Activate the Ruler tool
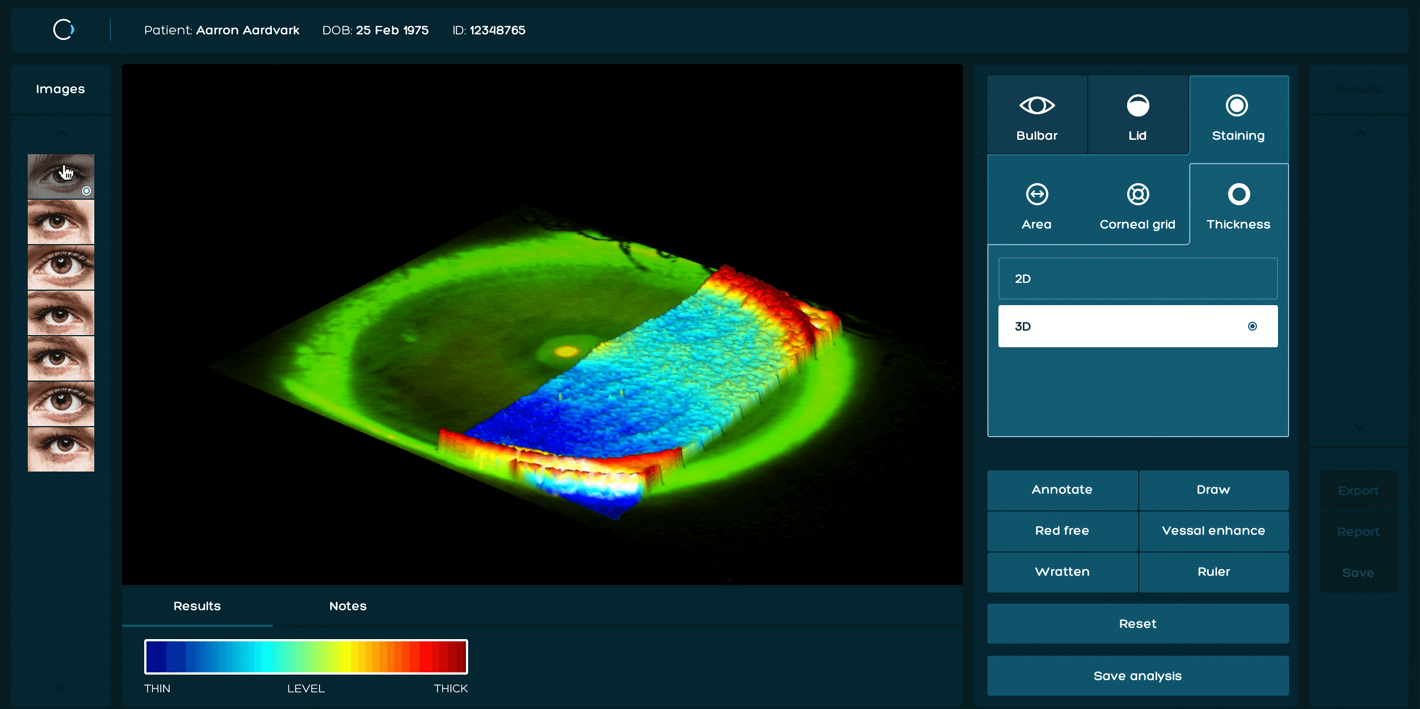The height and width of the screenshot is (709, 1420). point(1214,572)
